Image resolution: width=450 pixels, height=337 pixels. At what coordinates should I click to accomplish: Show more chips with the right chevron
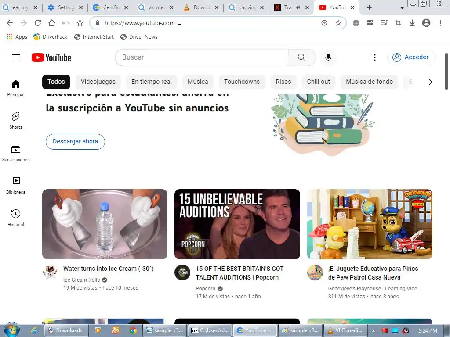click(430, 82)
